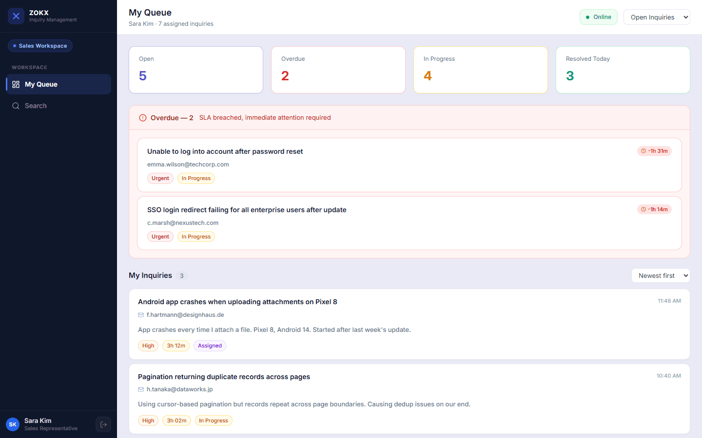The image size is (702, 438).
Task: Click the envelope icon beside h.tanaka@dataworks.jp
Action: point(141,389)
